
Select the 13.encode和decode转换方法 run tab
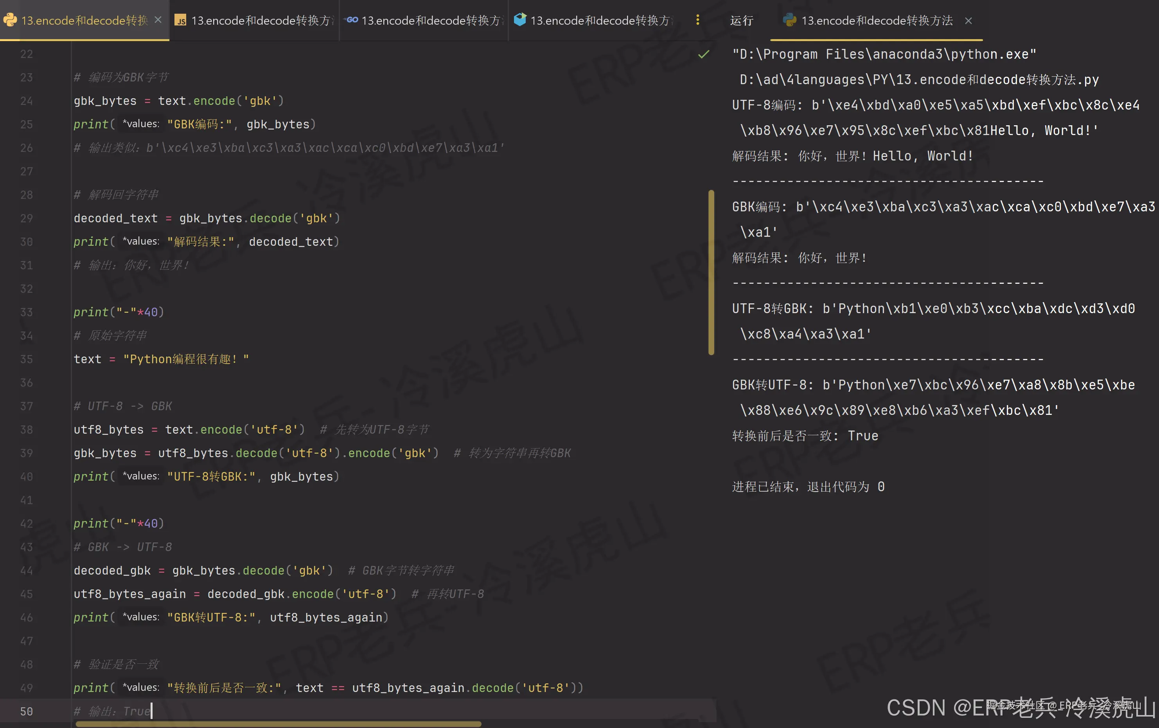tap(877, 20)
